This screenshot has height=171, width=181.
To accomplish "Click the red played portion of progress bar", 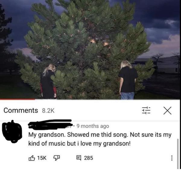I will pyautogui.click(x=17, y=99).
